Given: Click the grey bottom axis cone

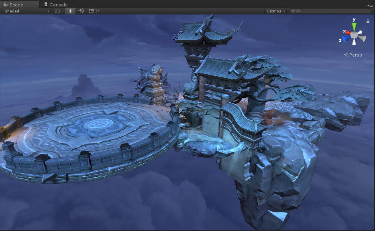Looking at the screenshot, I should coord(354,42).
